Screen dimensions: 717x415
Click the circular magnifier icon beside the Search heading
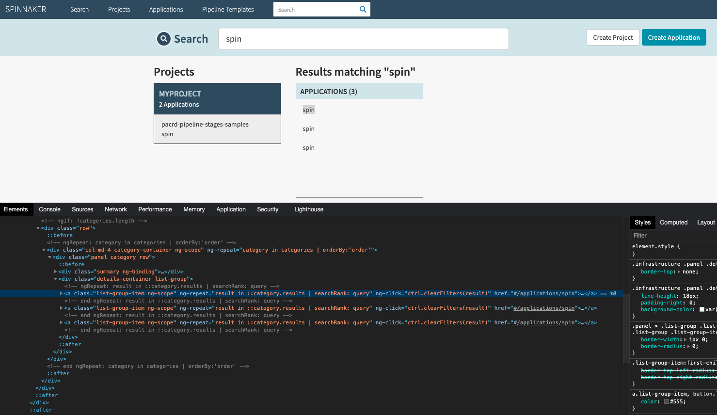[x=163, y=38]
